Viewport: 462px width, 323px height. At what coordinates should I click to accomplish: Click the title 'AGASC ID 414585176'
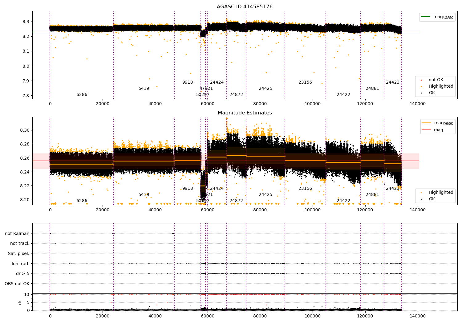(245, 7)
